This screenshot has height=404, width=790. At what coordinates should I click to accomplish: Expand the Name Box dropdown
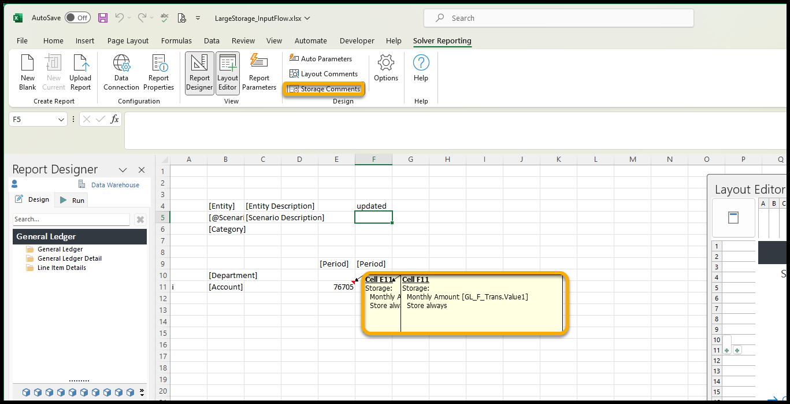tap(62, 119)
